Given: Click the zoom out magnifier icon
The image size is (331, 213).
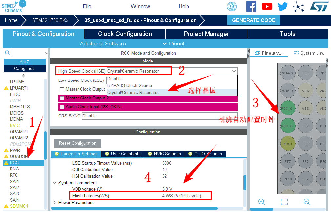Looking at the screenshot, I should (307, 202).
